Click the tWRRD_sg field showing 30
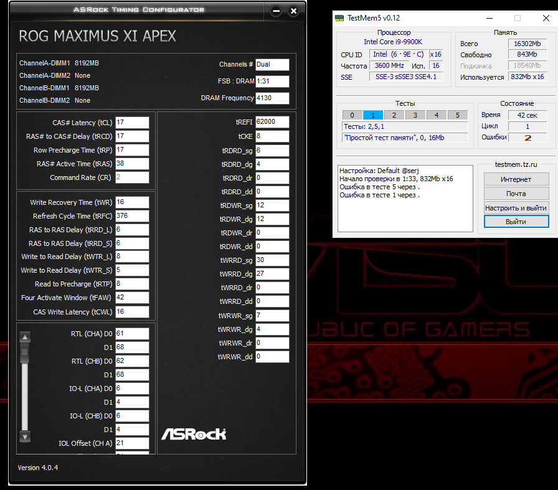The height and width of the screenshot is (490, 558). (272, 260)
